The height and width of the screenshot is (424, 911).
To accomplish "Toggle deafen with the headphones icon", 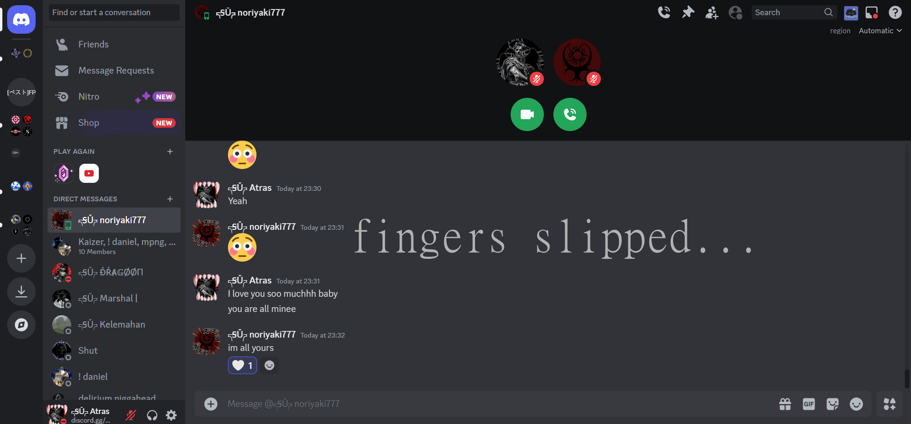I will pos(152,415).
